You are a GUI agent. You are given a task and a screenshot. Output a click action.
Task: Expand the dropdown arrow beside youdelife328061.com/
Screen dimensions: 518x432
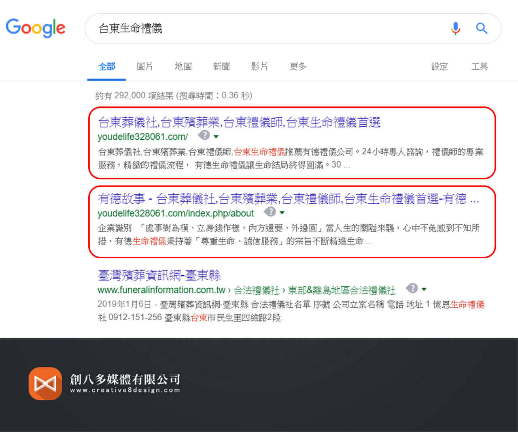(x=216, y=136)
